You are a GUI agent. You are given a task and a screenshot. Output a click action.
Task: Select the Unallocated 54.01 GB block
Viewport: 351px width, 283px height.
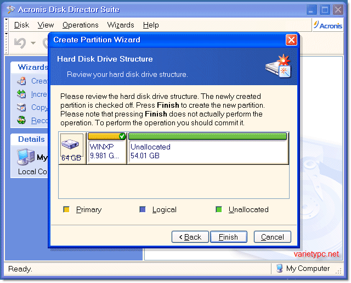(208, 148)
